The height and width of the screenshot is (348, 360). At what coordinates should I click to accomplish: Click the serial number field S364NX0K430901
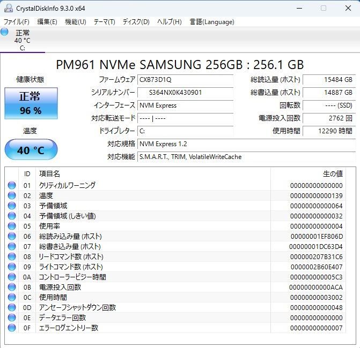(186, 93)
